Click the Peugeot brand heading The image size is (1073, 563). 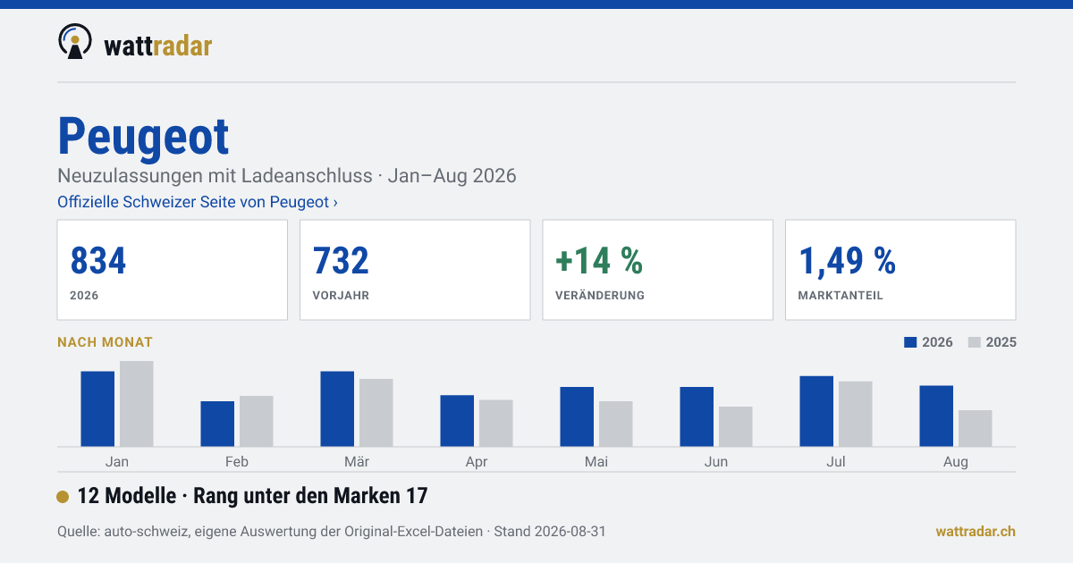(143, 136)
